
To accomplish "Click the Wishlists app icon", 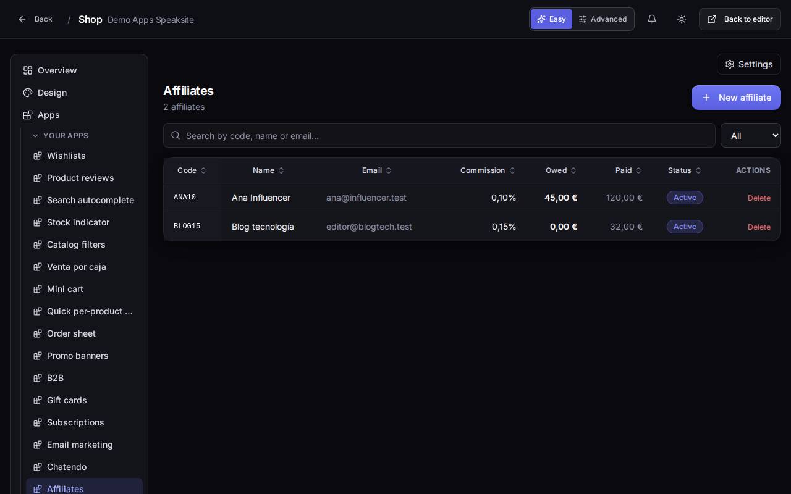I will tap(38, 156).
